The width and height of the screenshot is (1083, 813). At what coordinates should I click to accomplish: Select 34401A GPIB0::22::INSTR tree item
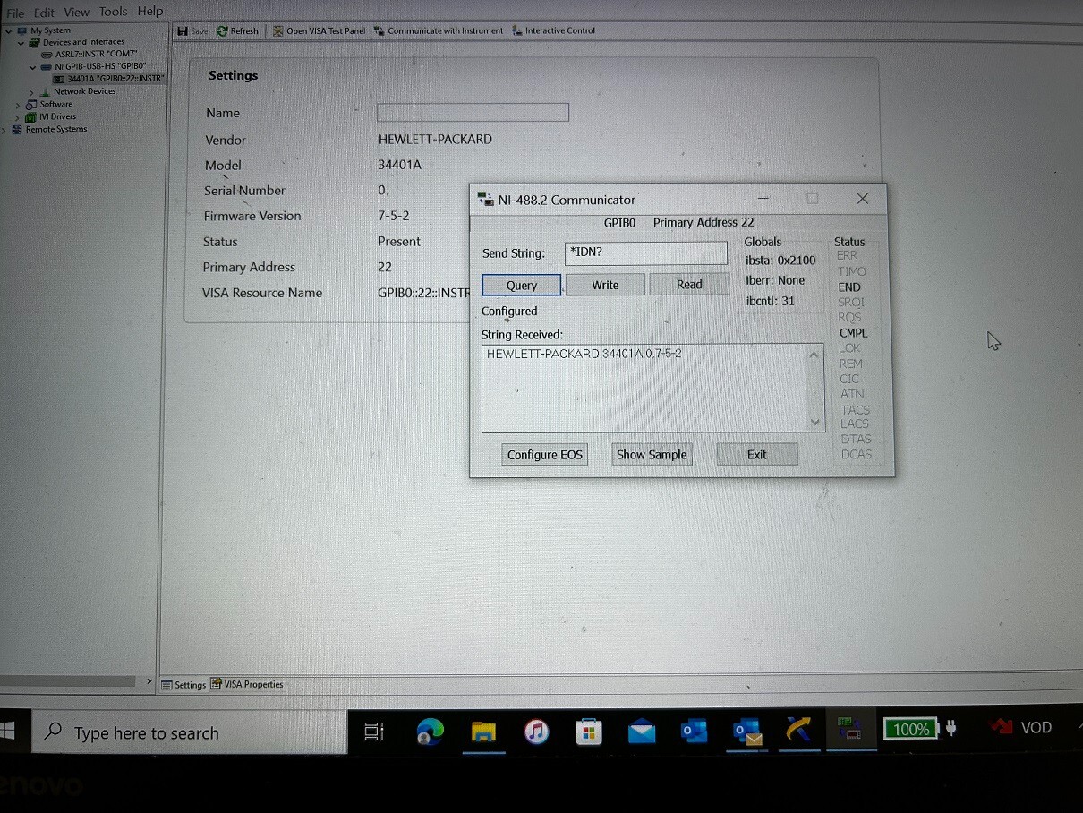[109, 79]
